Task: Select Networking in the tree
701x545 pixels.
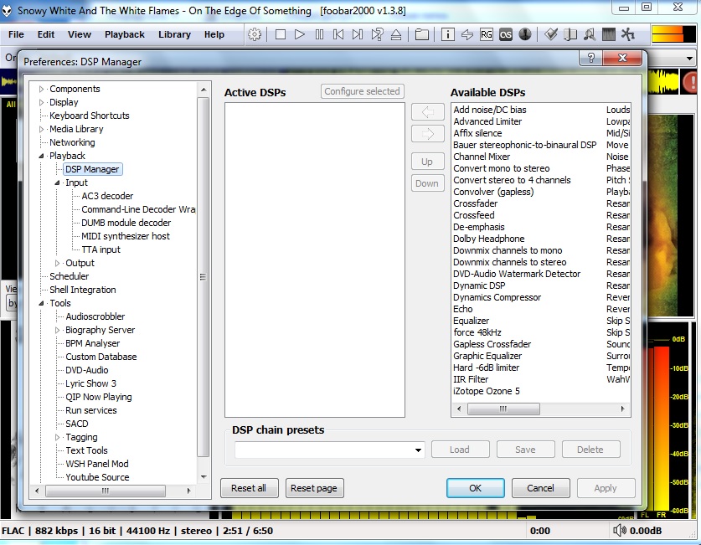Action: 72,142
